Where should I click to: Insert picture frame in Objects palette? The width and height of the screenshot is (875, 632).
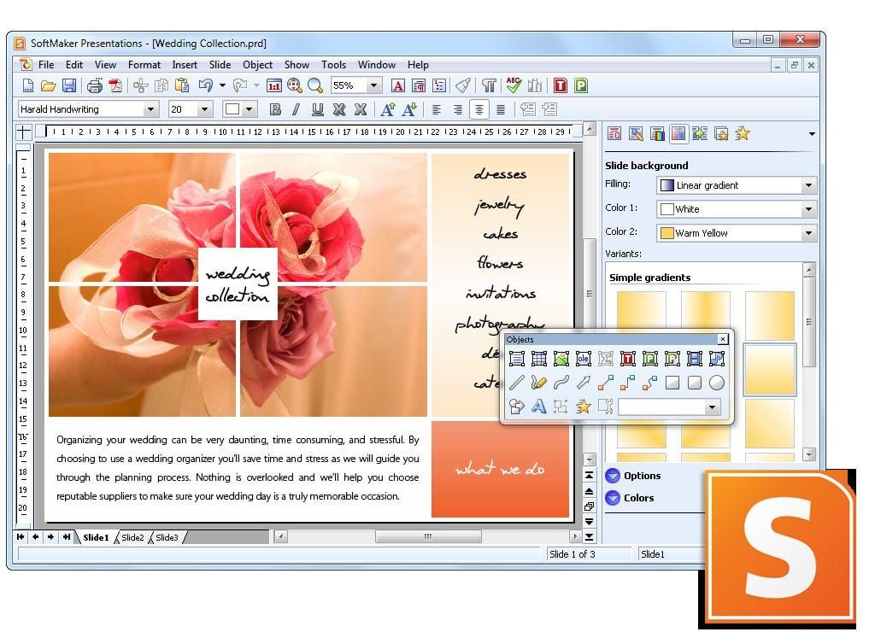tap(561, 359)
